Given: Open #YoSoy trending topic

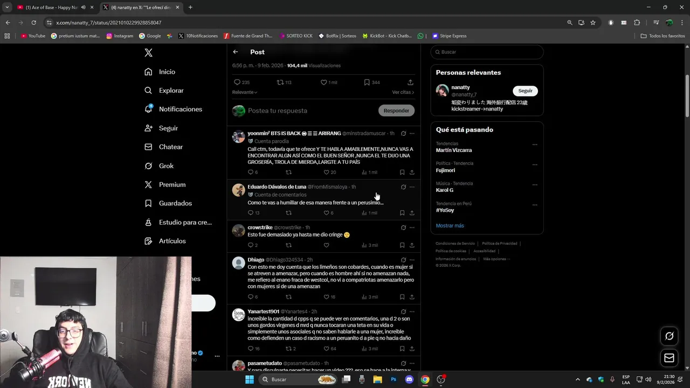Looking at the screenshot, I should [x=445, y=210].
